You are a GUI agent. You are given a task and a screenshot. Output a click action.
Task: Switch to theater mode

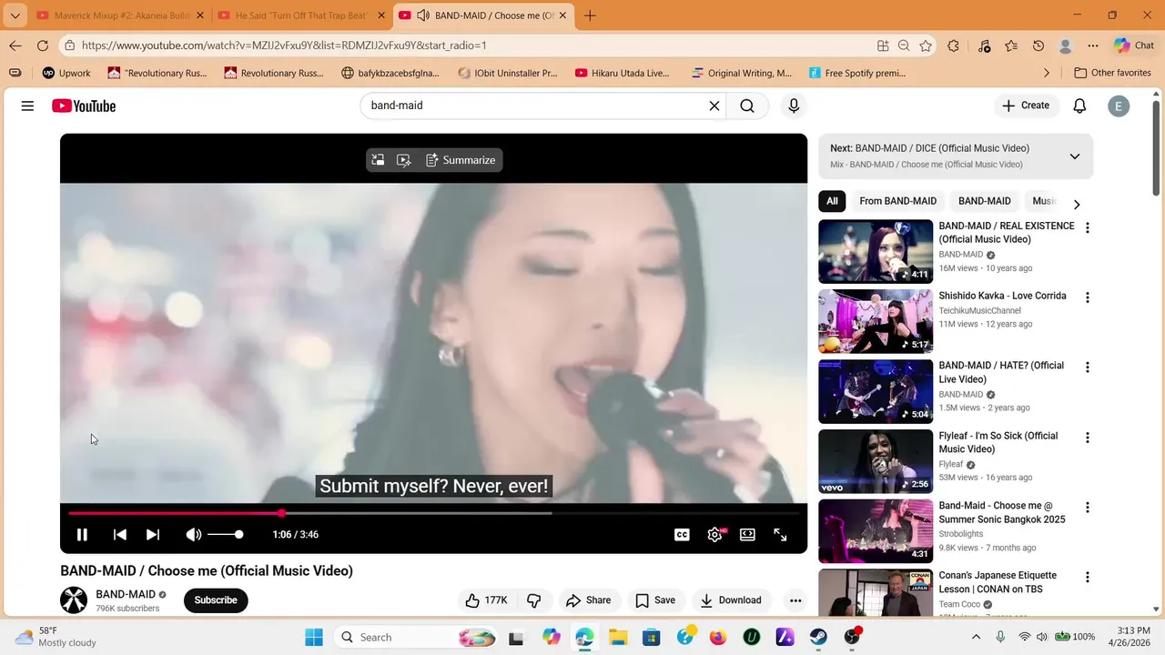click(x=747, y=535)
